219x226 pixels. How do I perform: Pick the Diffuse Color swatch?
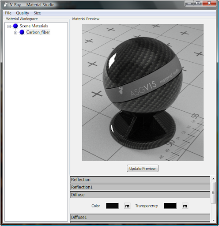click(x=112, y=206)
